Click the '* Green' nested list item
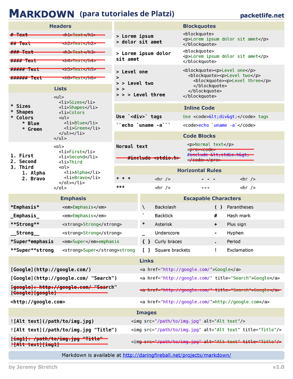293x379 pixels. tap(32, 129)
